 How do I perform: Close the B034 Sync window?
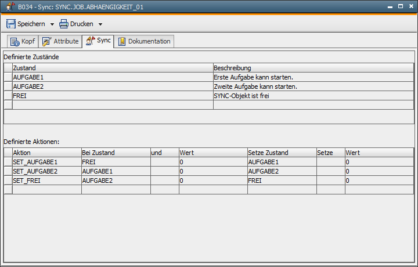pos(412,6)
